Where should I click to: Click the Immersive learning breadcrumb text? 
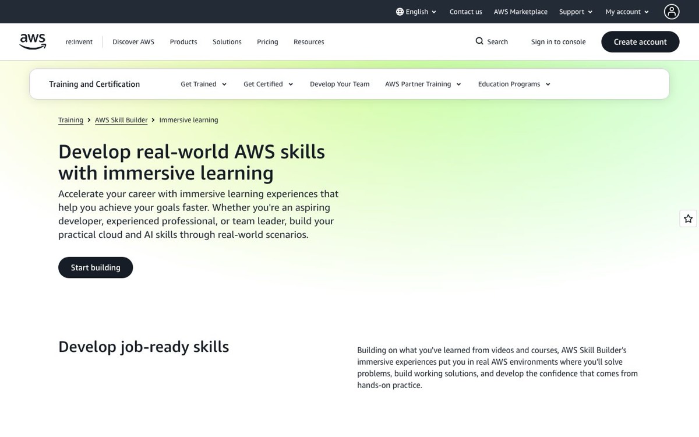[189, 120]
